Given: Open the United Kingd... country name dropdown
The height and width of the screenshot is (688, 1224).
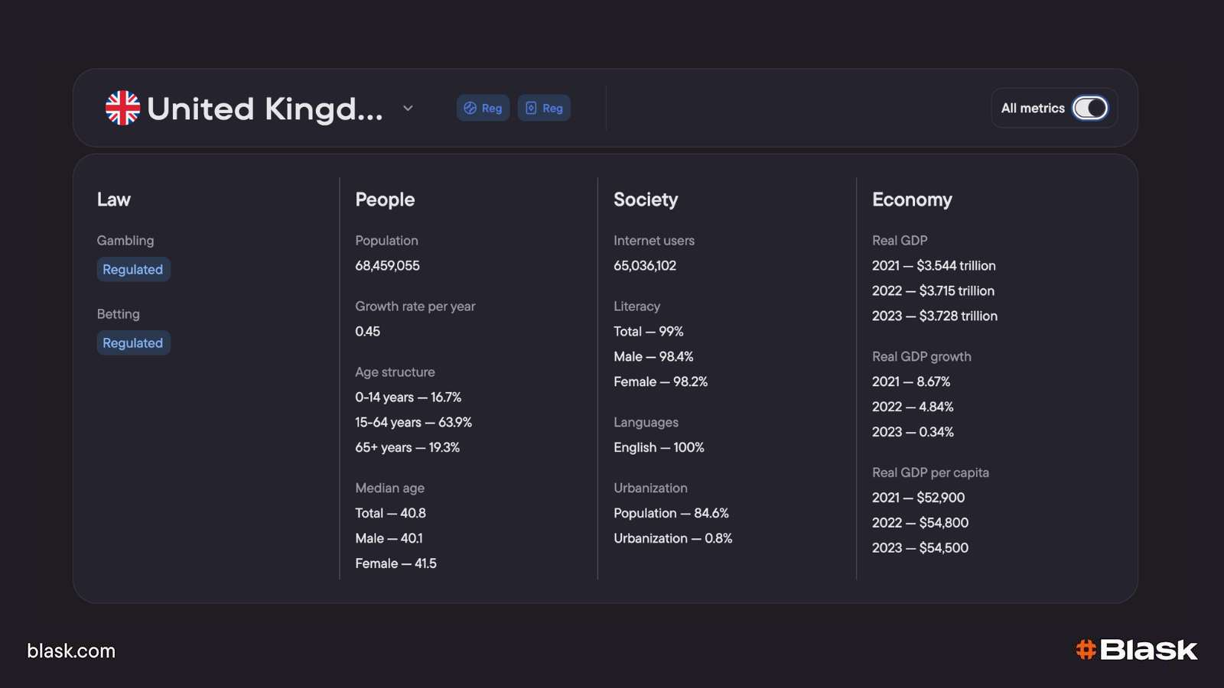Looking at the screenshot, I should tap(265, 109).
